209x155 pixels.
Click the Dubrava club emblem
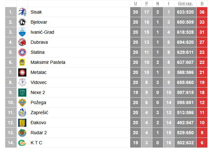22,42
